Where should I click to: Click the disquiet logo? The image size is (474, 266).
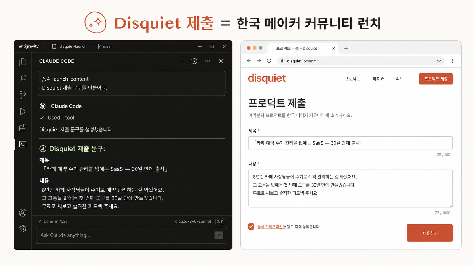pos(267,78)
